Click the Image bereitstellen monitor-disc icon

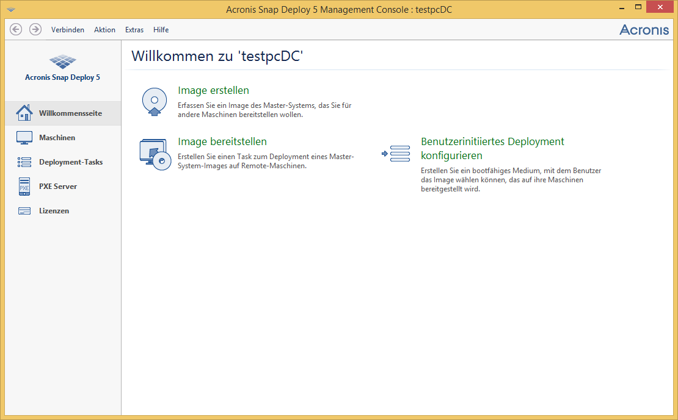tap(155, 155)
